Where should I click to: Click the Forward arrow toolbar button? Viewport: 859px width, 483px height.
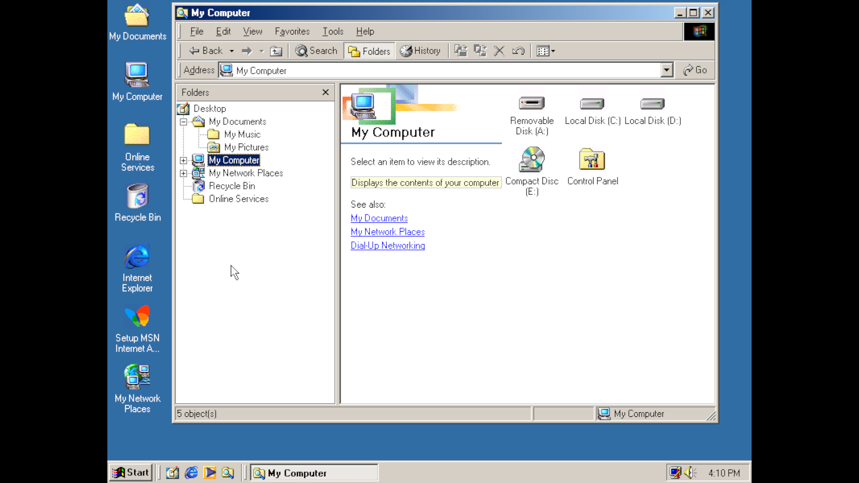click(247, 51)
